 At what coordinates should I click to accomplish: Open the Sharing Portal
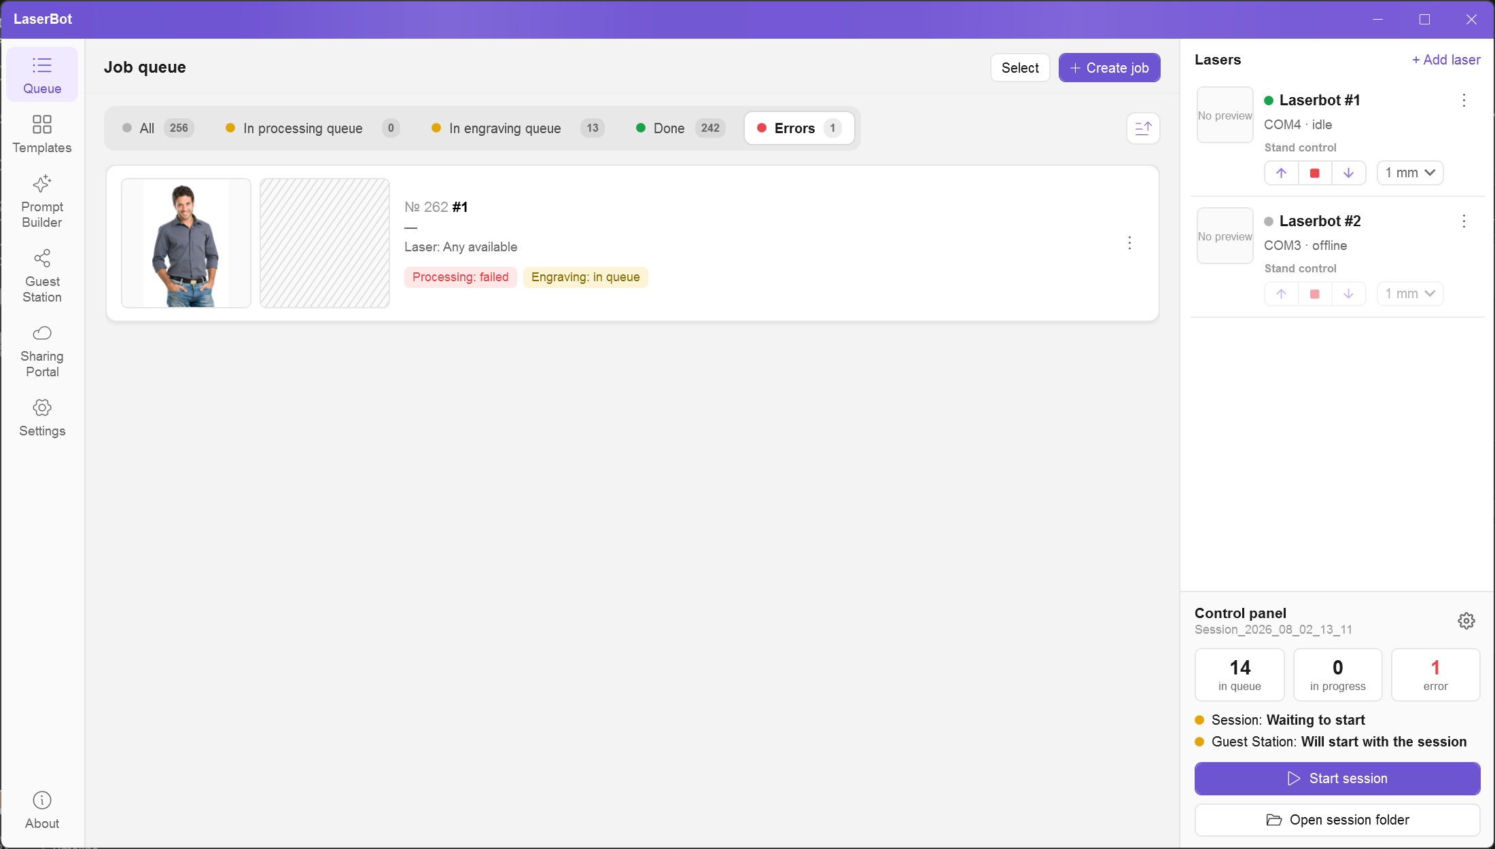coord(42,350)
